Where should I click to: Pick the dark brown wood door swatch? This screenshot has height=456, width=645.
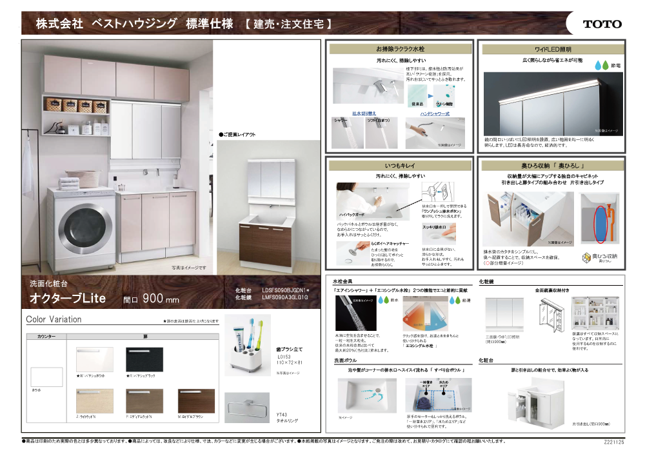(x=196, y=401)
